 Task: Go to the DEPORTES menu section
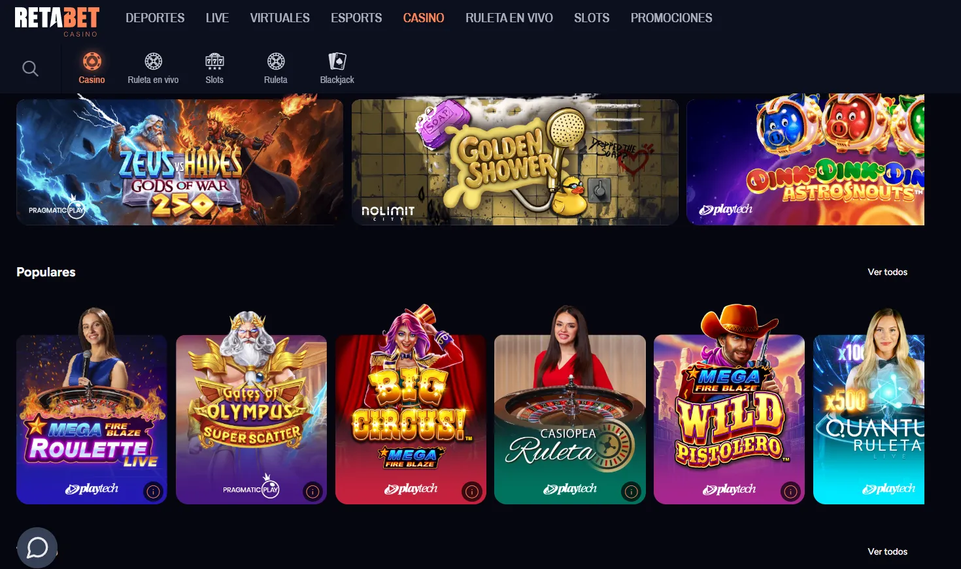[x=155, y=18]
